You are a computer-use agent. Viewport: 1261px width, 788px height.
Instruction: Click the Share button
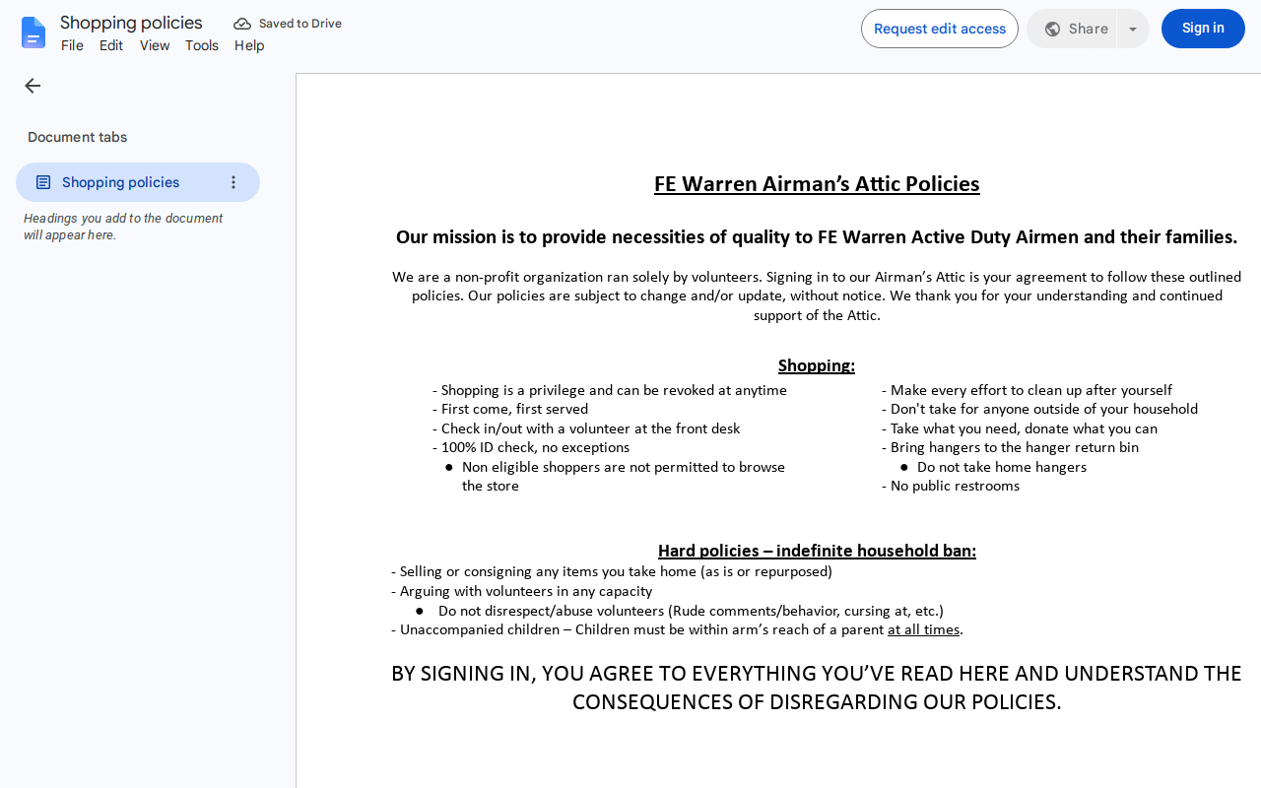tap(1072, 29)
